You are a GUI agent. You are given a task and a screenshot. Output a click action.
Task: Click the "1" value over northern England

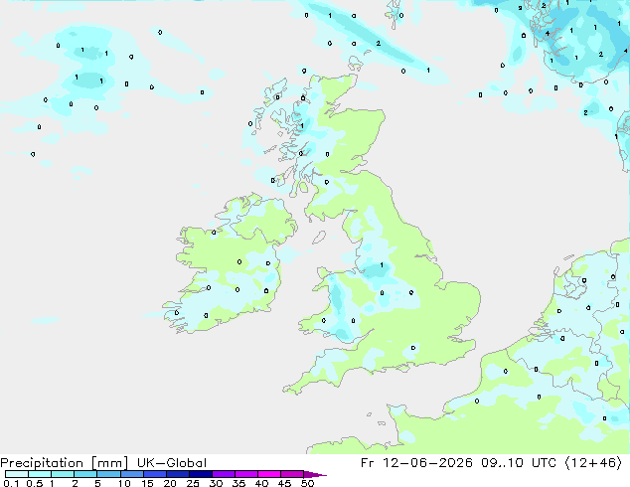click(x=382, y=265)
